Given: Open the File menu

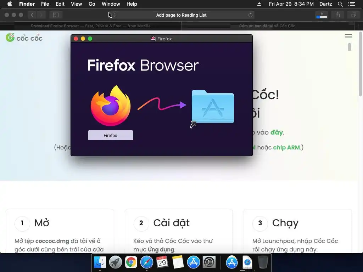Looking at the screenshot, I should 45,4.
